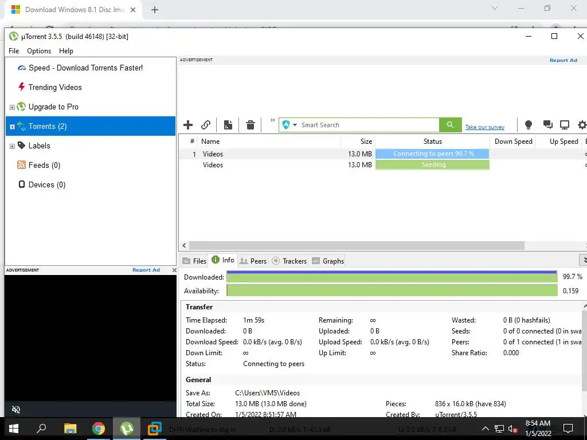Click the horizontal scrollbar left arrow
This screenshot has width=587, height=440.
184,245
